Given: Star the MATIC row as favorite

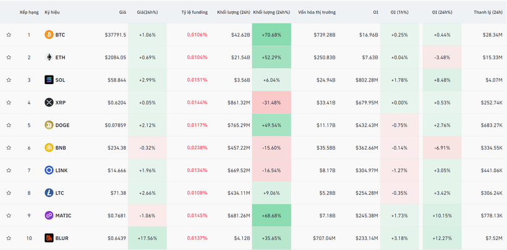Looking at the screenshot, I should point(9,215).
